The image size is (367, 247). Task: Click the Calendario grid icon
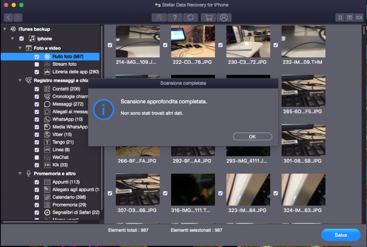pyautogui.click(x=47, y=197)
